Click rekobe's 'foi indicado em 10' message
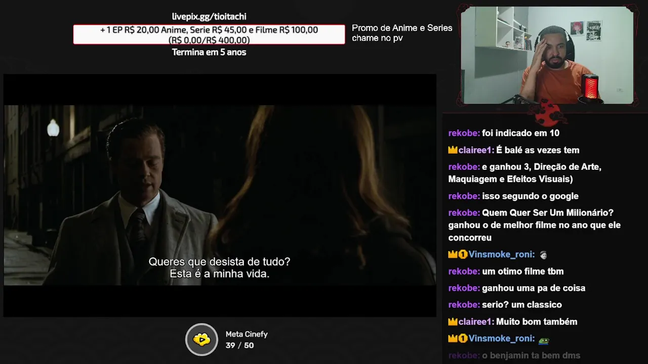 [x=504, y=133]
